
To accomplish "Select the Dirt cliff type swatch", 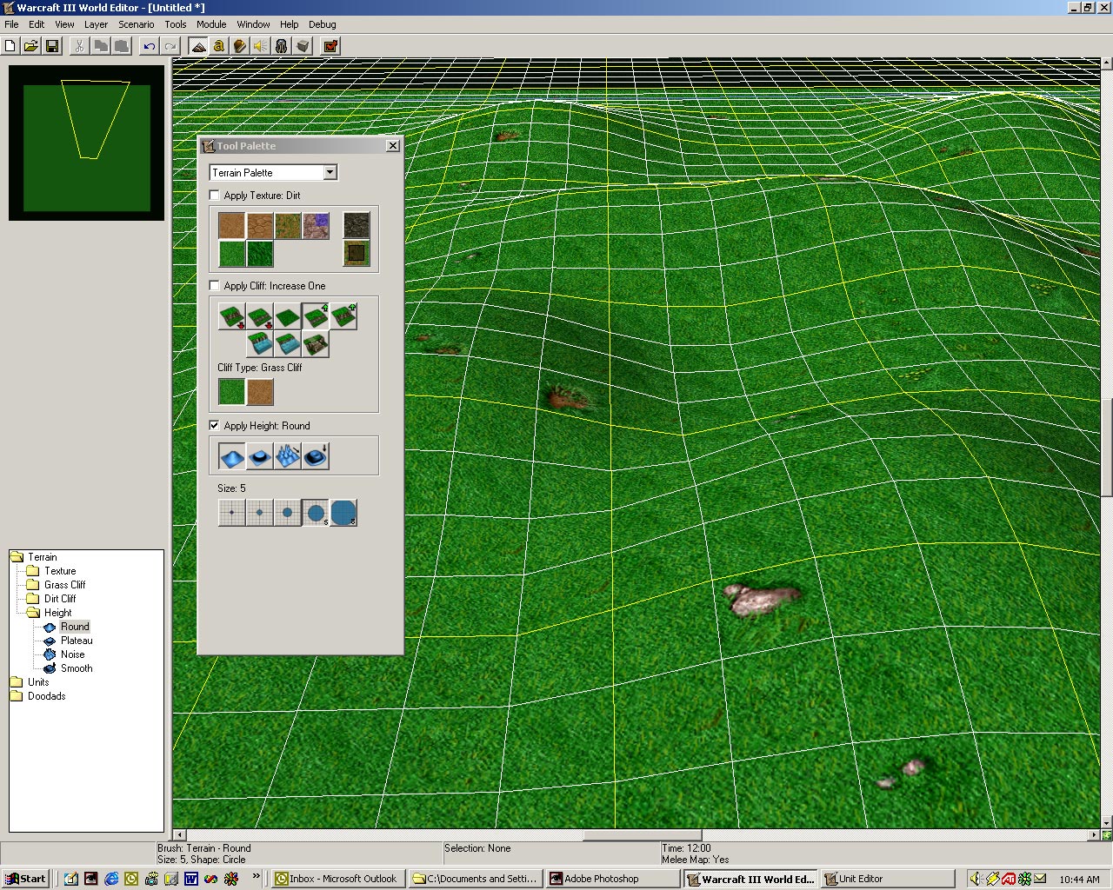I will point(260,392).
